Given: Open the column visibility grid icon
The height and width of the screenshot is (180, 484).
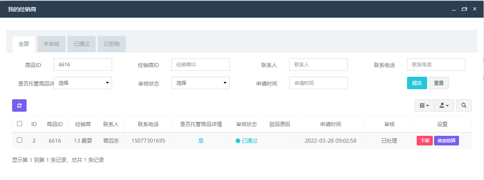Looking at the screenshot, I should [x=424, y=106].
